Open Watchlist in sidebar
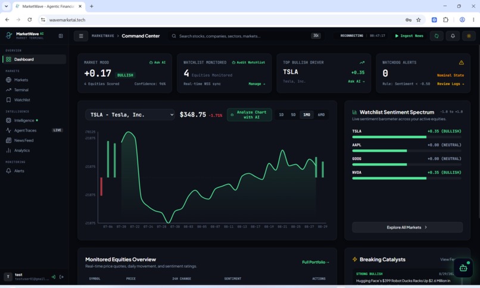Viewport: 480px width, 288px height. [35, 100]
